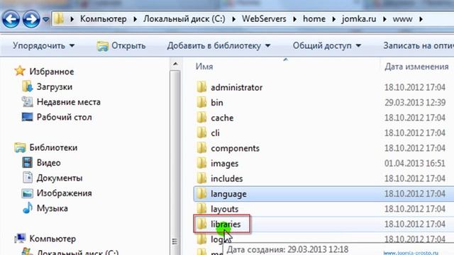Click the Избранное star icon
The height and width of the screenshot is (255, 454).
click(20, 71)
